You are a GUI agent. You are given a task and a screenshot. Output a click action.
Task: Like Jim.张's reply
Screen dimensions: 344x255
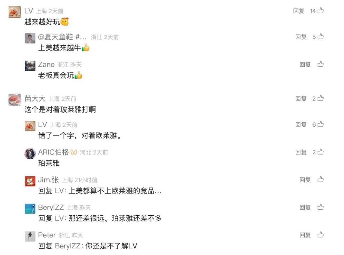321,180
